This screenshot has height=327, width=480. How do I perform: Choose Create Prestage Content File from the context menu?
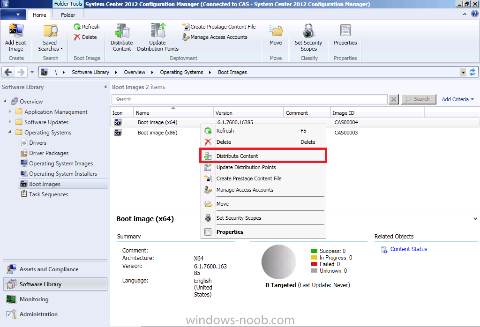pyautogui.click(x=263, y=178)
